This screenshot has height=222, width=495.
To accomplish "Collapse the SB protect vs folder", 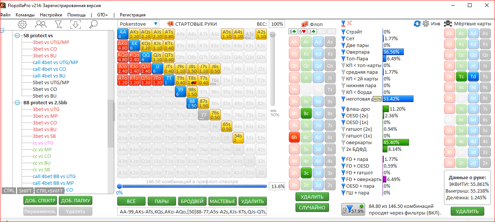I will (x=17, y=36).
